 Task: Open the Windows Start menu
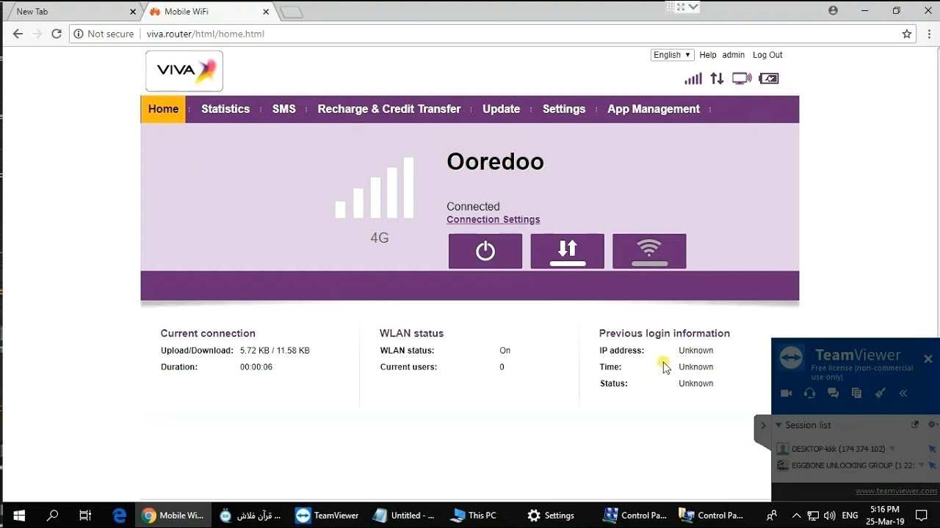[19, 516]
